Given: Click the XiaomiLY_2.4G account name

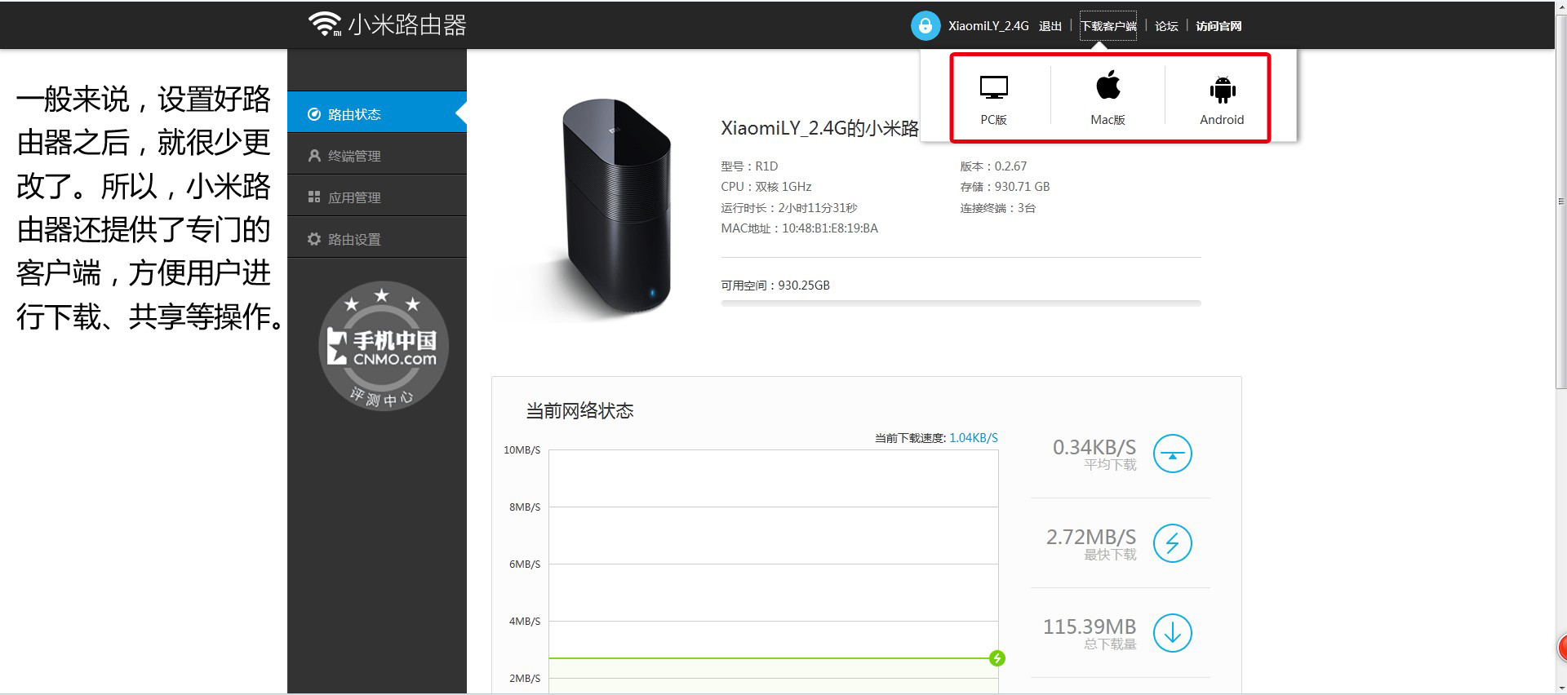Looking at the screenshot, I should [988, 26].
